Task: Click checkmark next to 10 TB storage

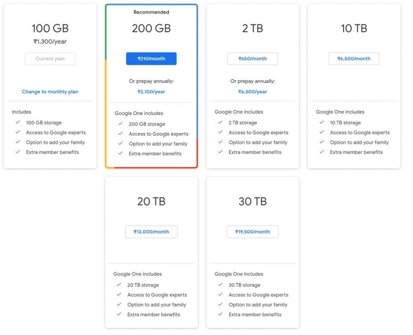Action: (x=321, y=122)
